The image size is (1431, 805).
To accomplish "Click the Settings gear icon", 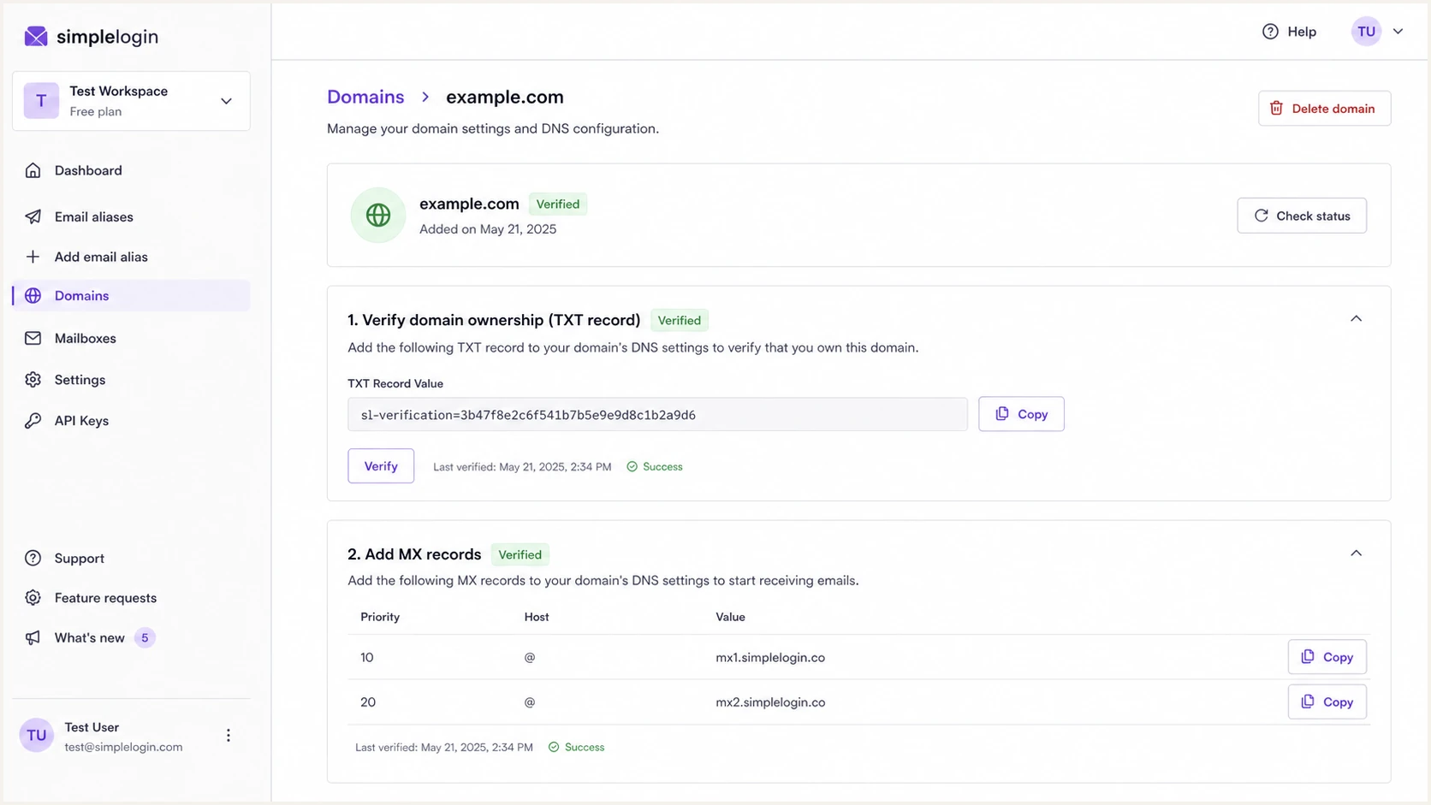I will (33, 379).
